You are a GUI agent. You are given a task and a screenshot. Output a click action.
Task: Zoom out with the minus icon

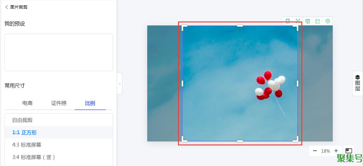(x=315, y=151)
